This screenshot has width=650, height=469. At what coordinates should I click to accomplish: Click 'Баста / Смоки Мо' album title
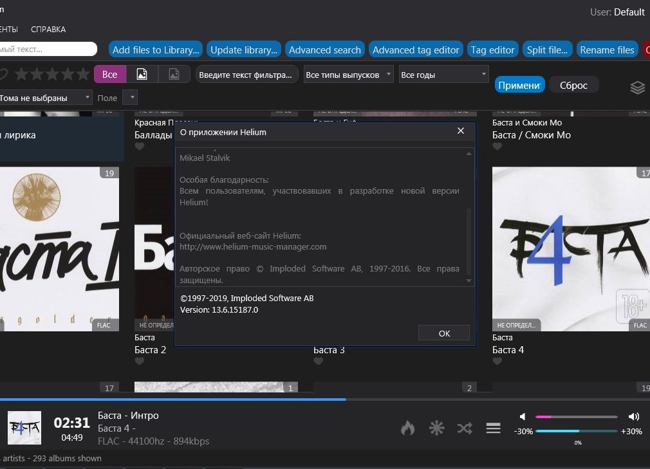pyautogui.click(x=532, y=134)
